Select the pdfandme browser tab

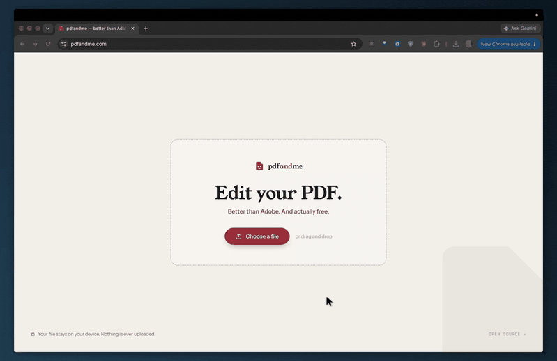click(x=96, y=29)
